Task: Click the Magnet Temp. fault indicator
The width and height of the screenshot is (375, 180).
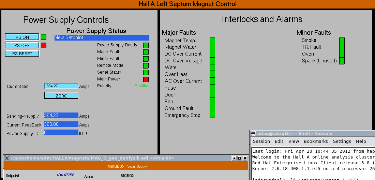Action: tap(212, 41)
